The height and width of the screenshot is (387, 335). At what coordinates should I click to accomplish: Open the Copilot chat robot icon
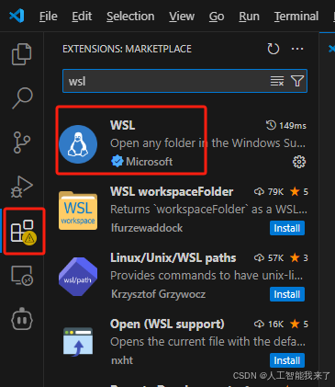click(22, 319)
